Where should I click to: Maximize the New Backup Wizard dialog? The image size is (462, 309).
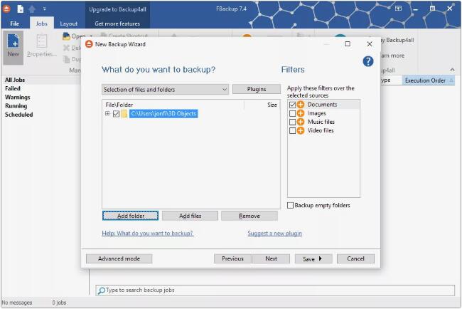pyautogui.click(x=348, y=44)
